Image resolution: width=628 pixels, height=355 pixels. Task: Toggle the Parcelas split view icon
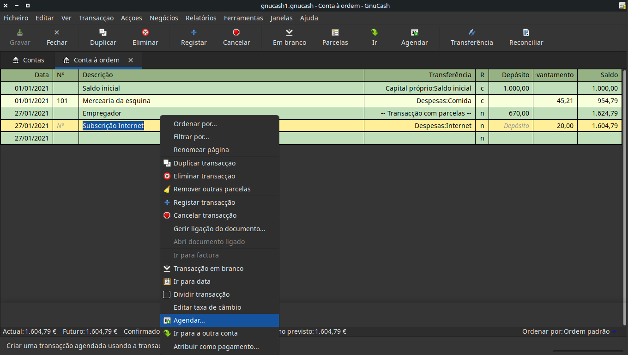335,33
